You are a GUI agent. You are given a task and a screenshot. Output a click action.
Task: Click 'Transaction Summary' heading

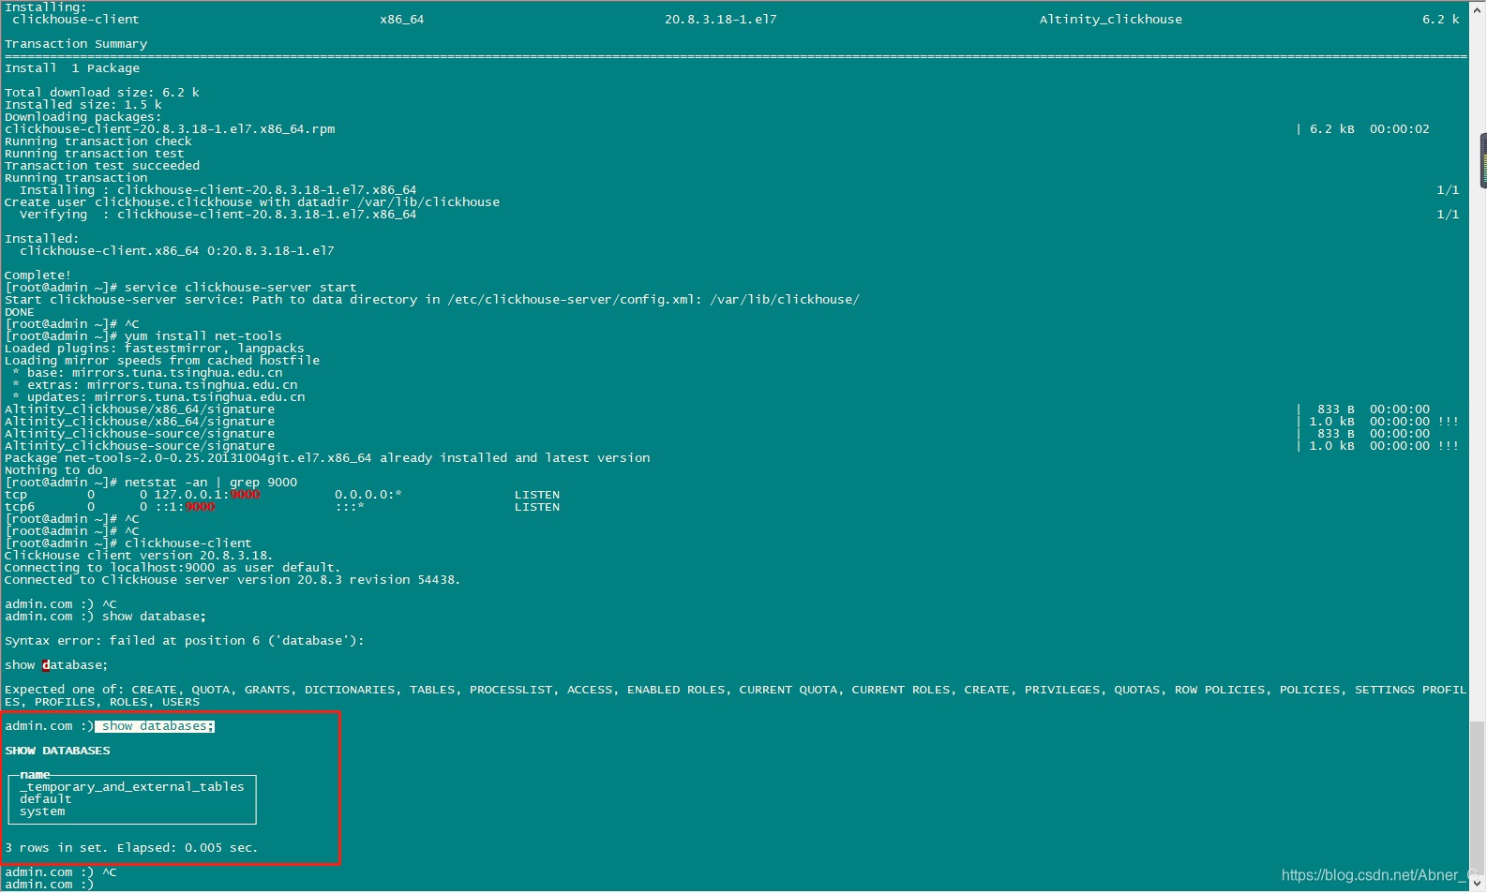76,44
